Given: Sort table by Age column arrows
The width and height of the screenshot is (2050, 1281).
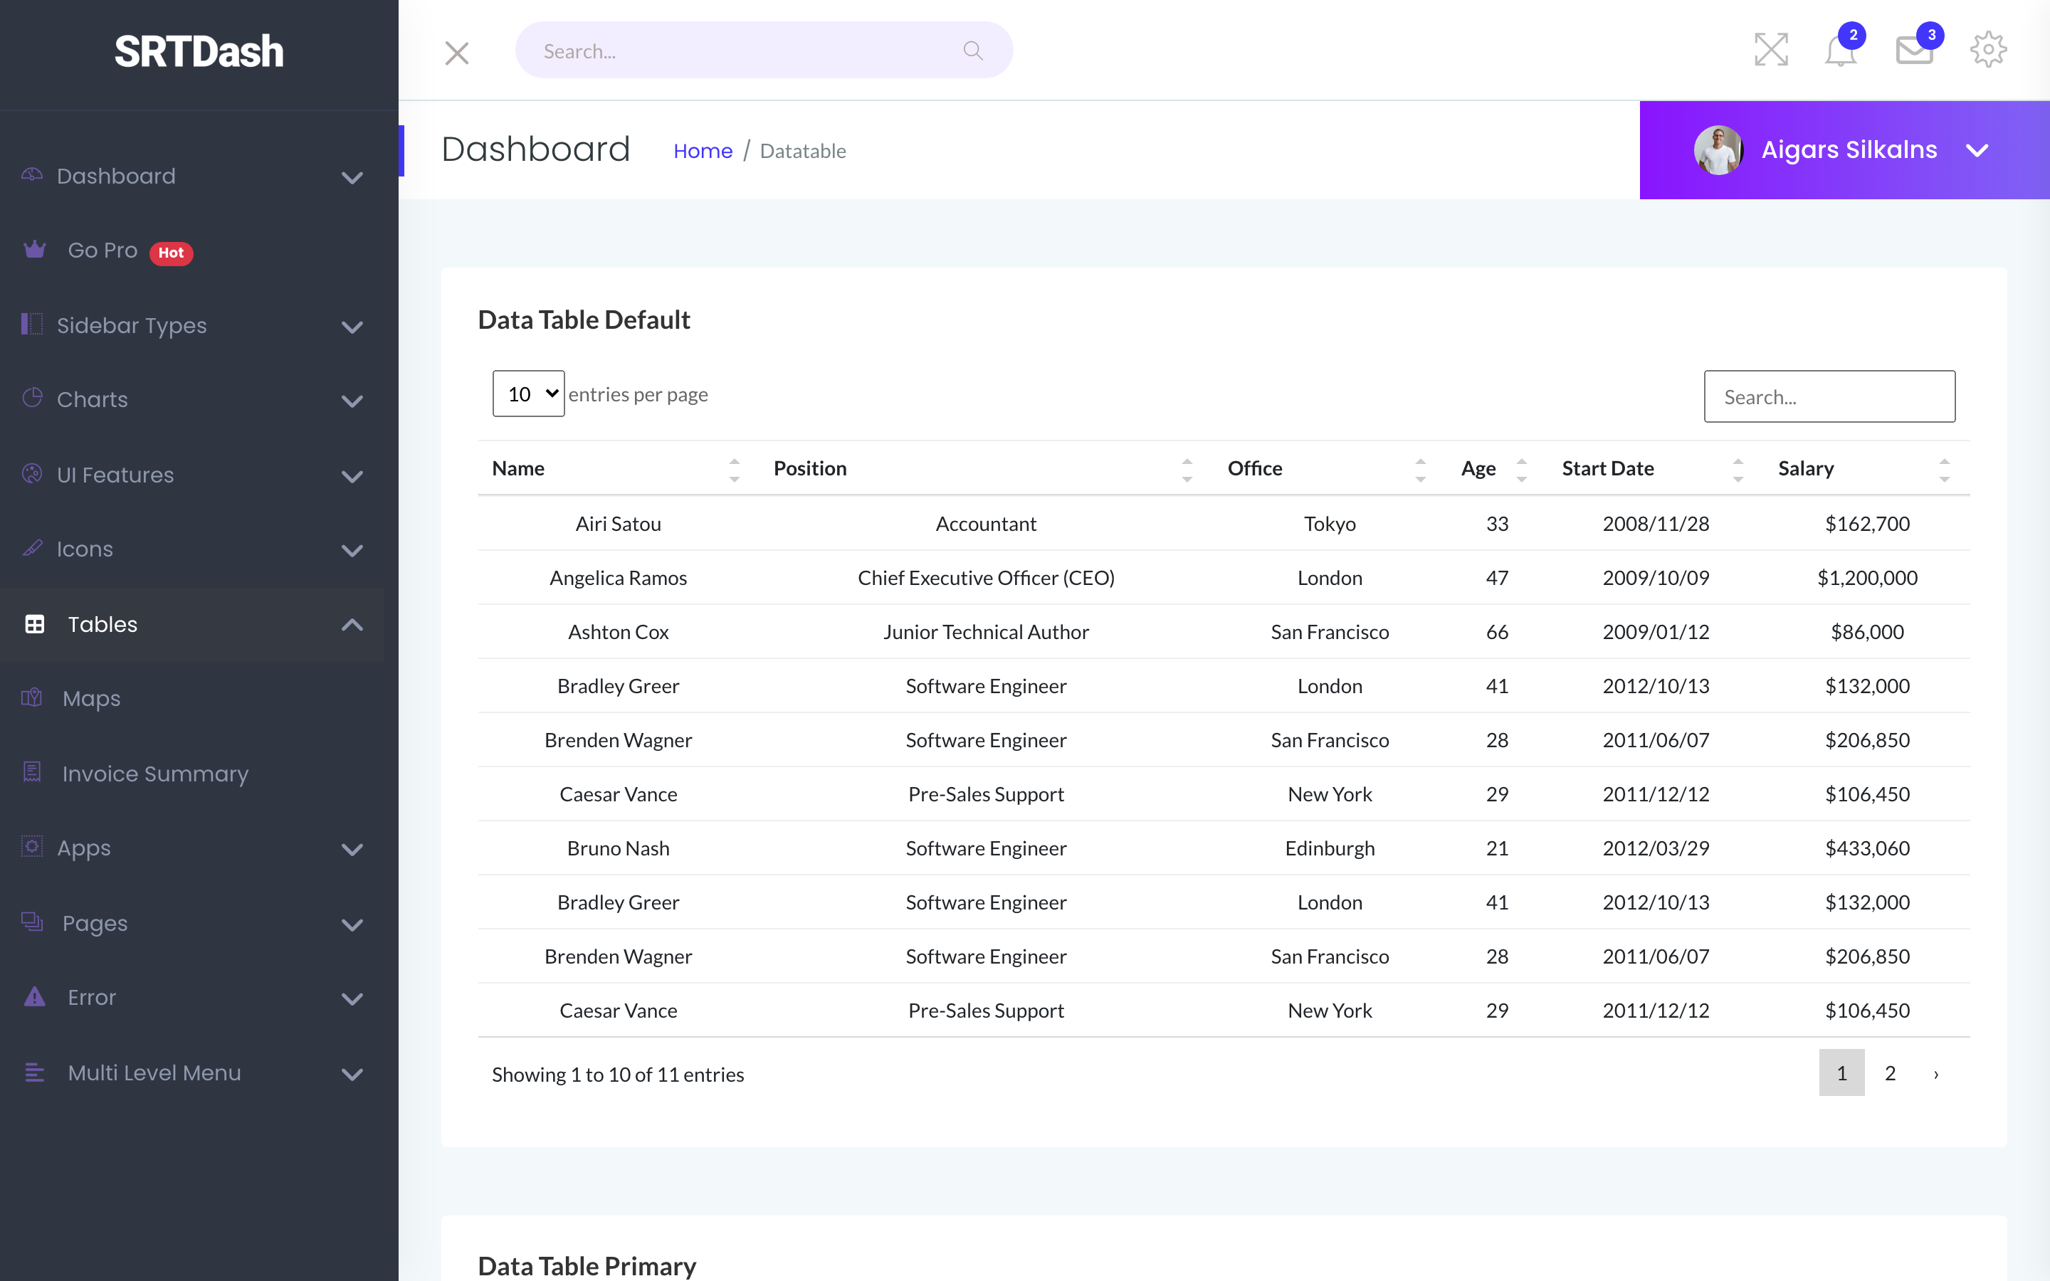Looking at the screenshot, I should [1521, 470].
